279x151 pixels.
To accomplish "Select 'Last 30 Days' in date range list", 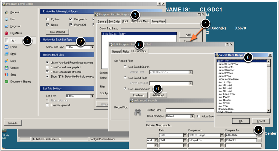I will coord(225,85).
